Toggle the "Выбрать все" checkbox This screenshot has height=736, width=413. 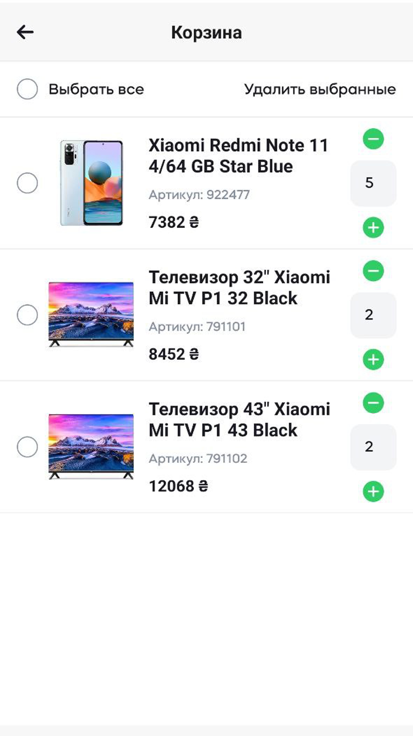pos(28,89)
